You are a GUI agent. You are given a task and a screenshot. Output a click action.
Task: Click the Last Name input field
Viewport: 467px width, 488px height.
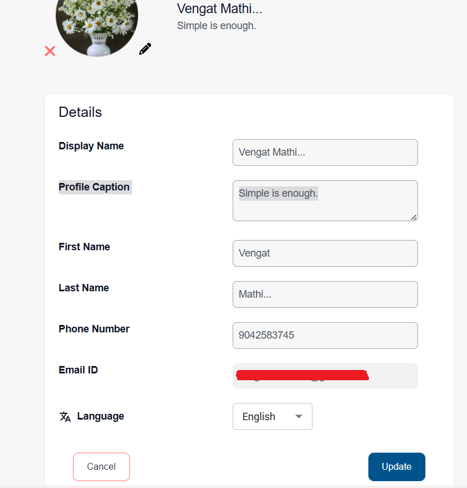[x=325, y=294]
